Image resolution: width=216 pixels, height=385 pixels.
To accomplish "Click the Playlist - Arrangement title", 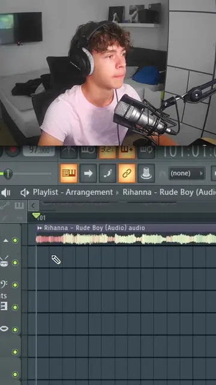I will coord(73,192).
